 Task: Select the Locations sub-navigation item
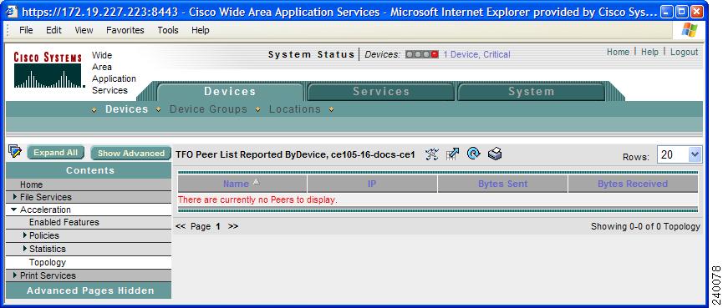pyautogui.click(x=295, y=109)
